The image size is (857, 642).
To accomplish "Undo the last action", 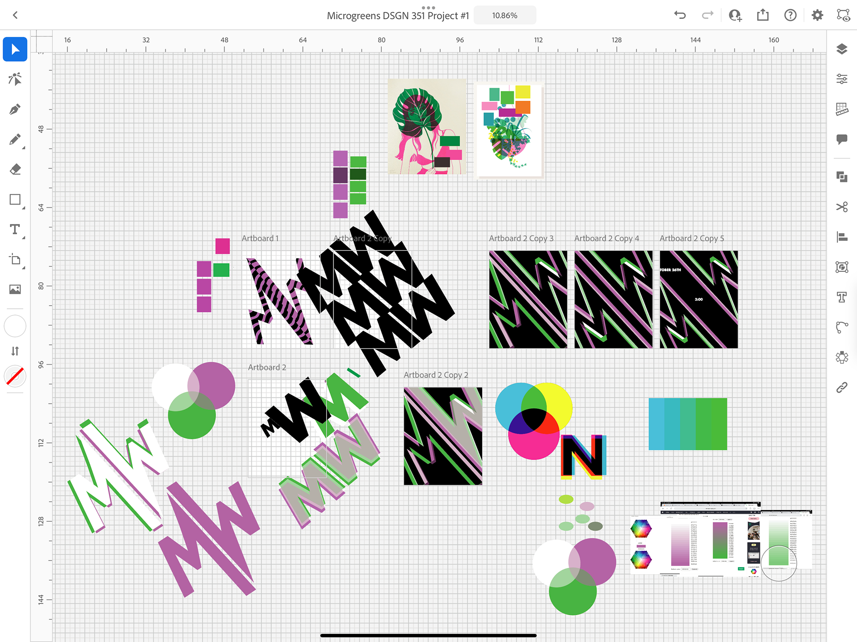I will (x=680, y=16).
